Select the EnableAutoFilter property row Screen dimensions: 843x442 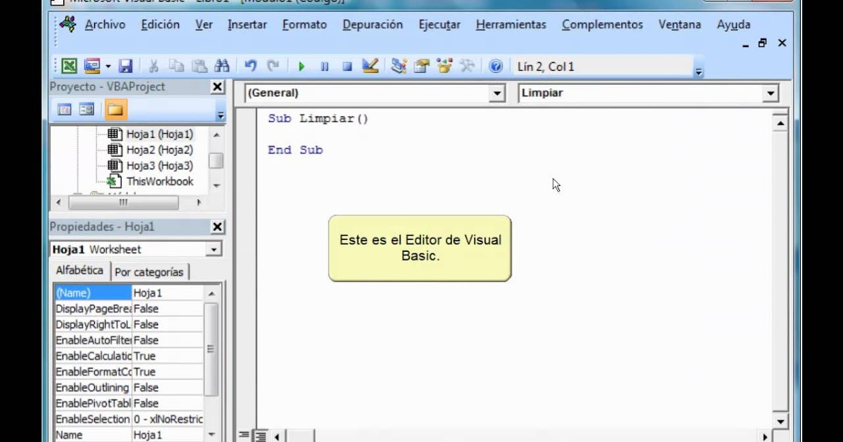coord(91,340)
